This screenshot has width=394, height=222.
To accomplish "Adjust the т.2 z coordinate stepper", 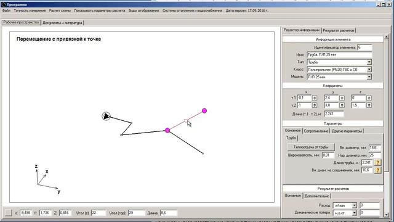I will pyautogui.click(x=369, y=105).
